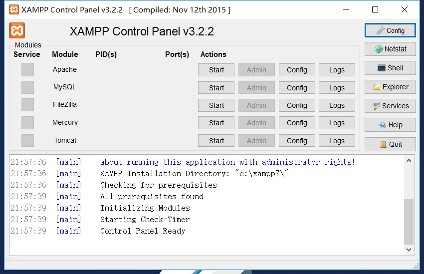This screenshot has height=274, width=424.
Task: Click the Mercury Admin button
Action: (x=256, y=123)
